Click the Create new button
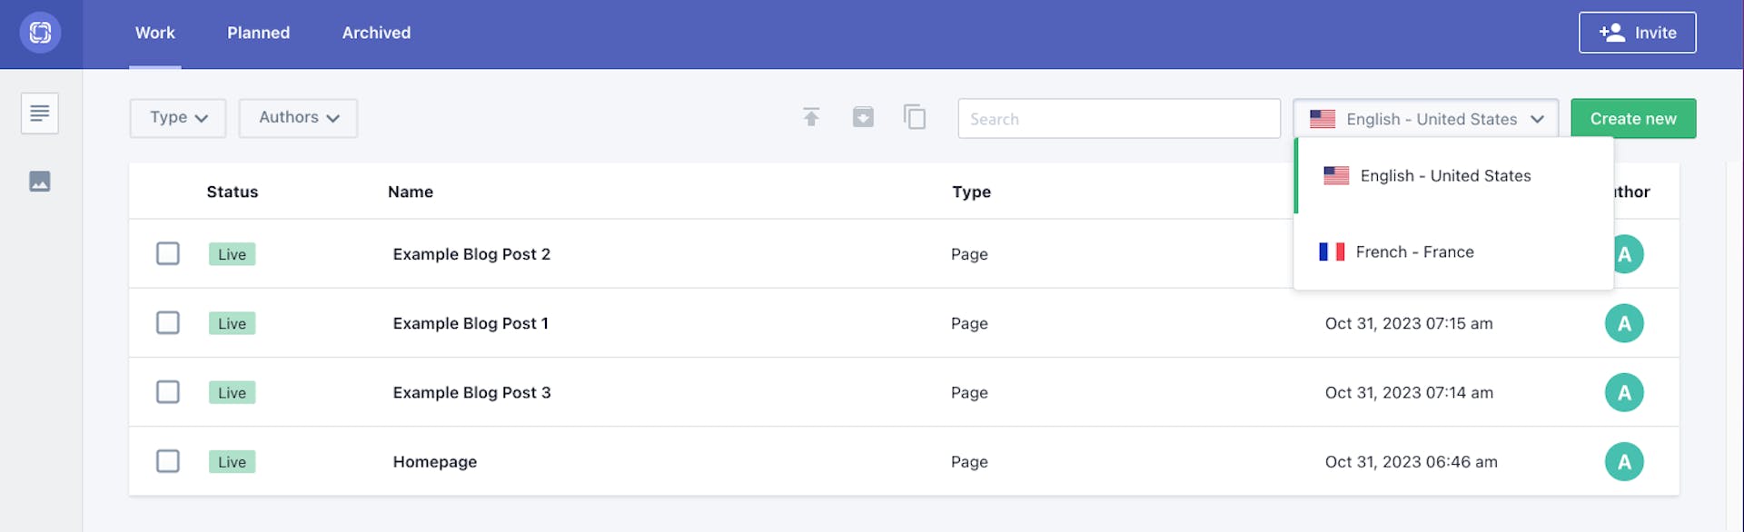1744x532 pixels. 1632,118
